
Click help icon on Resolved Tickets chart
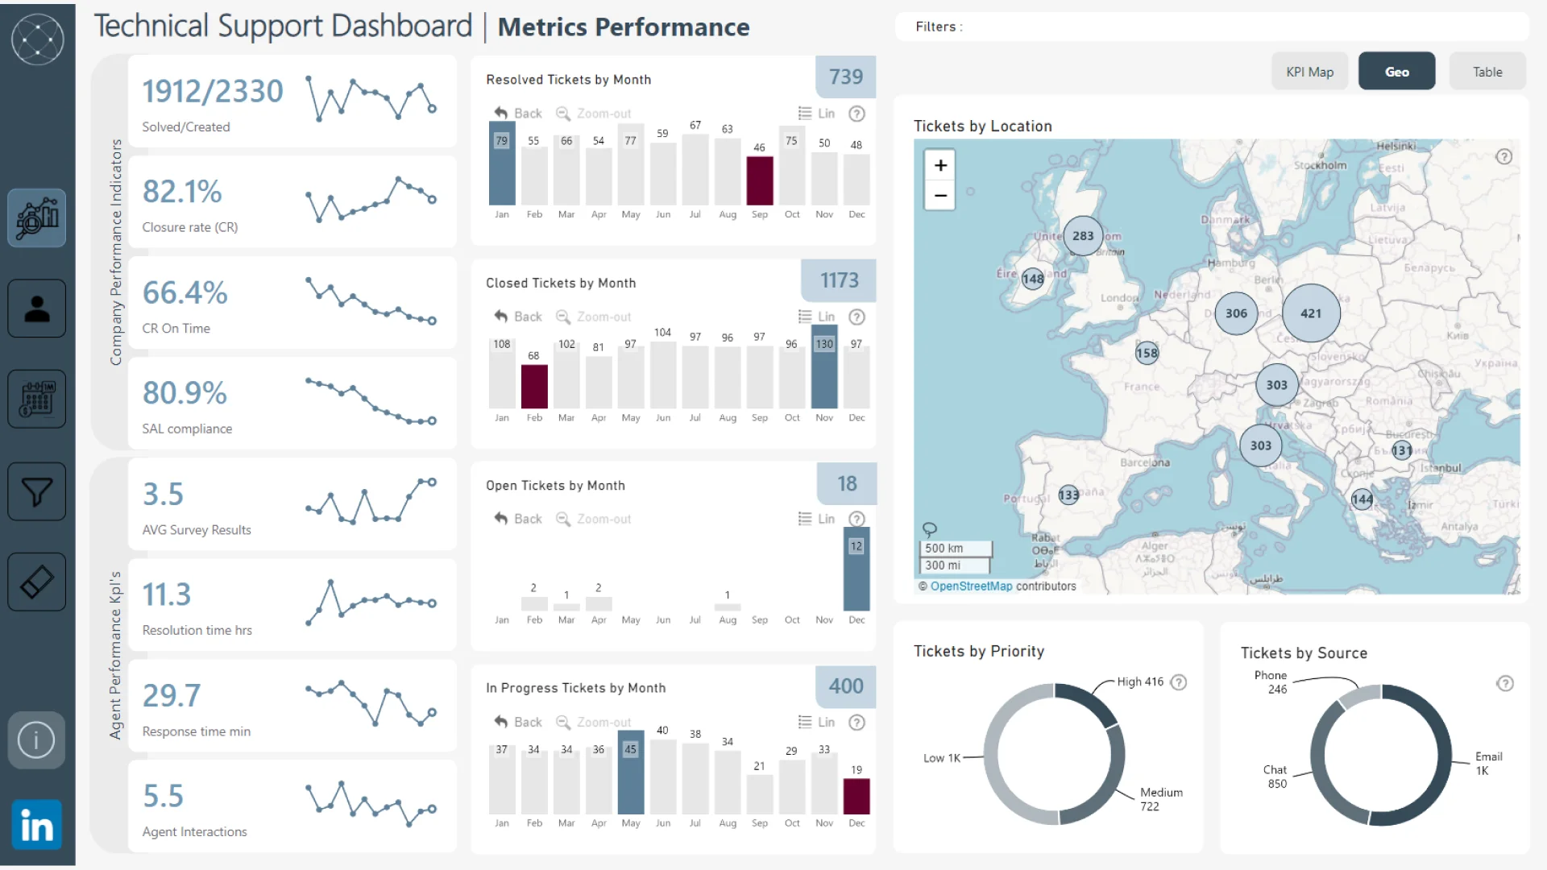pyautogui.click(x=857, y=114)
